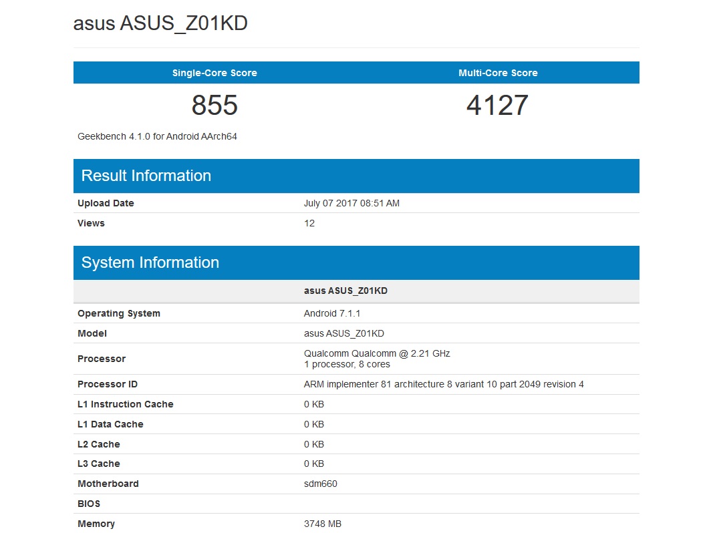Click the Geekbench 4.1.0 for Android AArch64 text
Screen dimensions: 711x533
158,136
